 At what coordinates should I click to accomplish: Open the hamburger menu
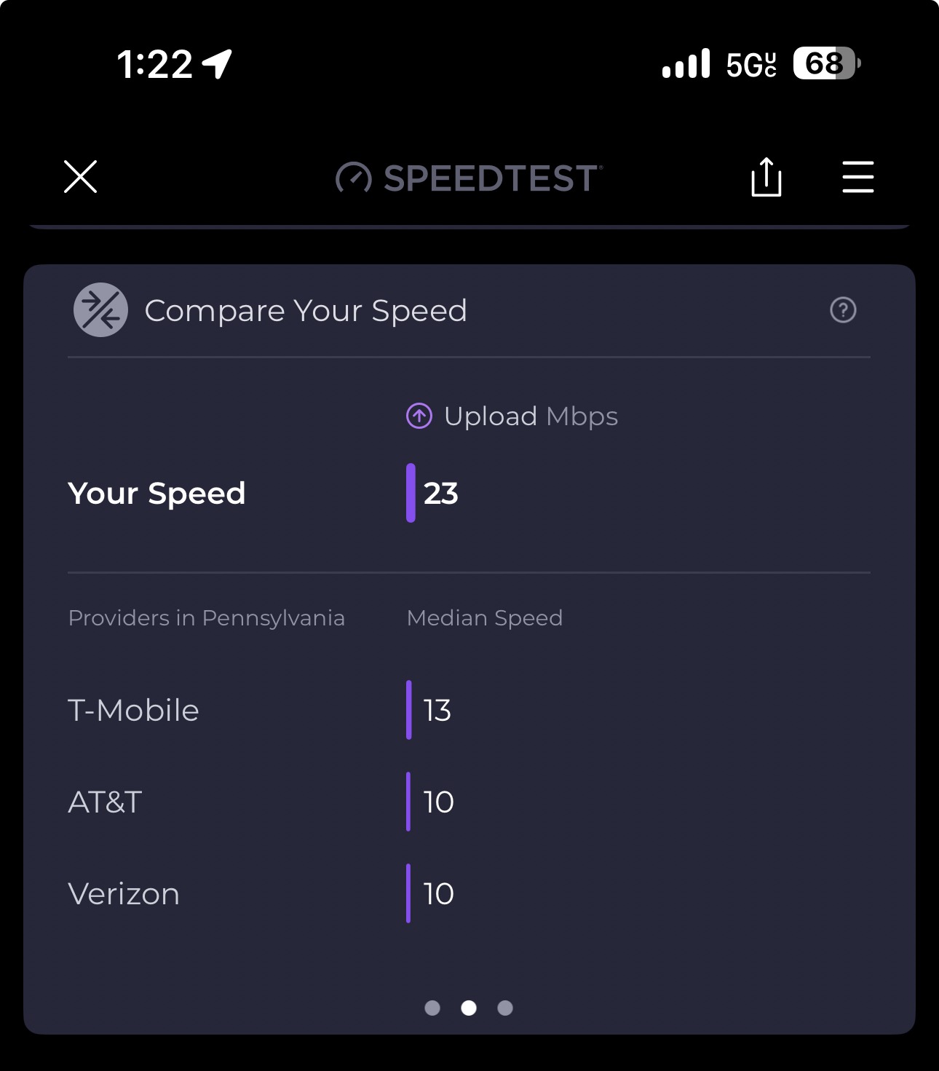point(857,177)
